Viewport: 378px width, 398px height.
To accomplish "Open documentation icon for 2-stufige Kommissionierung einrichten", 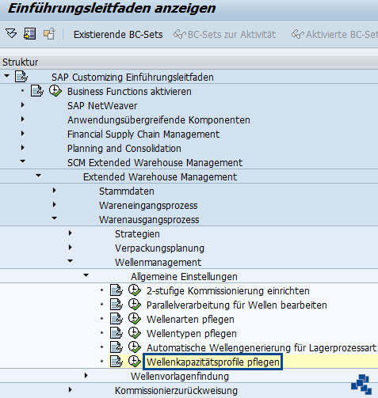I will pyautogui.click(x=116, y=290).
